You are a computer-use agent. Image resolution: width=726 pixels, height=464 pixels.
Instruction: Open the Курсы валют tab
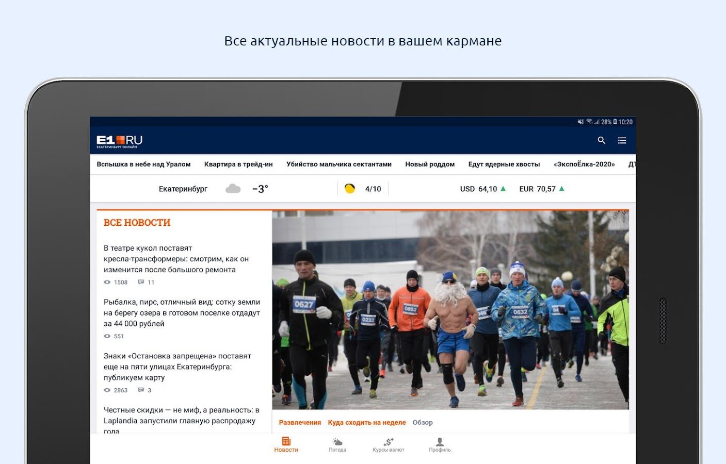click(x=389, y=445)
